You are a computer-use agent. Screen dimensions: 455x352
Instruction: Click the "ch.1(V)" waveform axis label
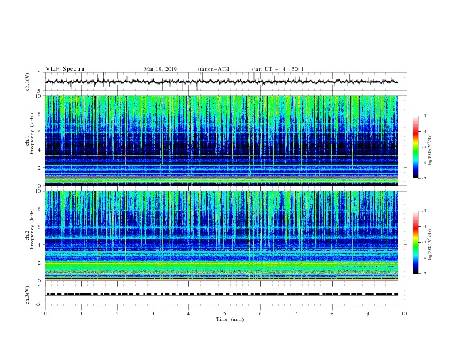[28, 82]
